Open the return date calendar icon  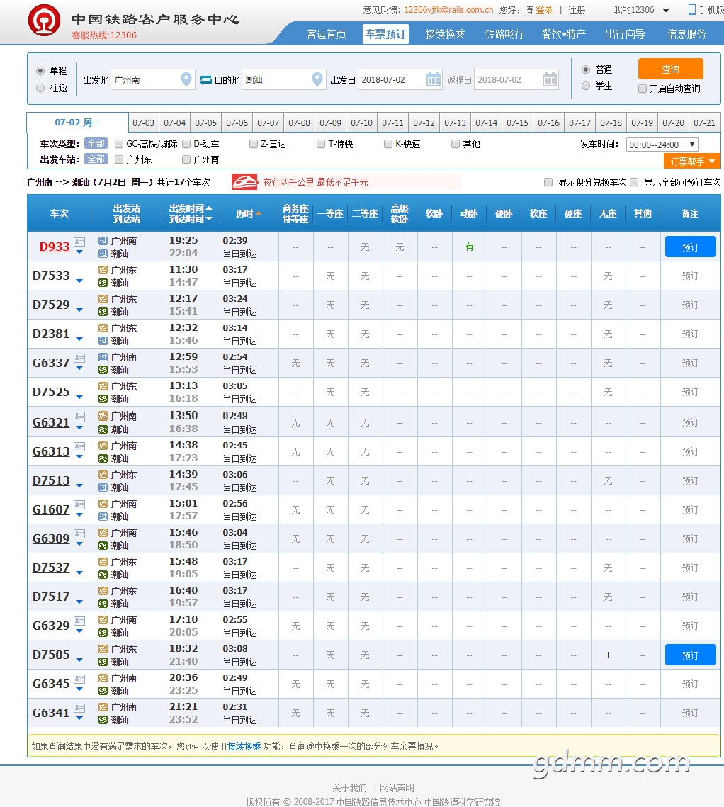550,79
